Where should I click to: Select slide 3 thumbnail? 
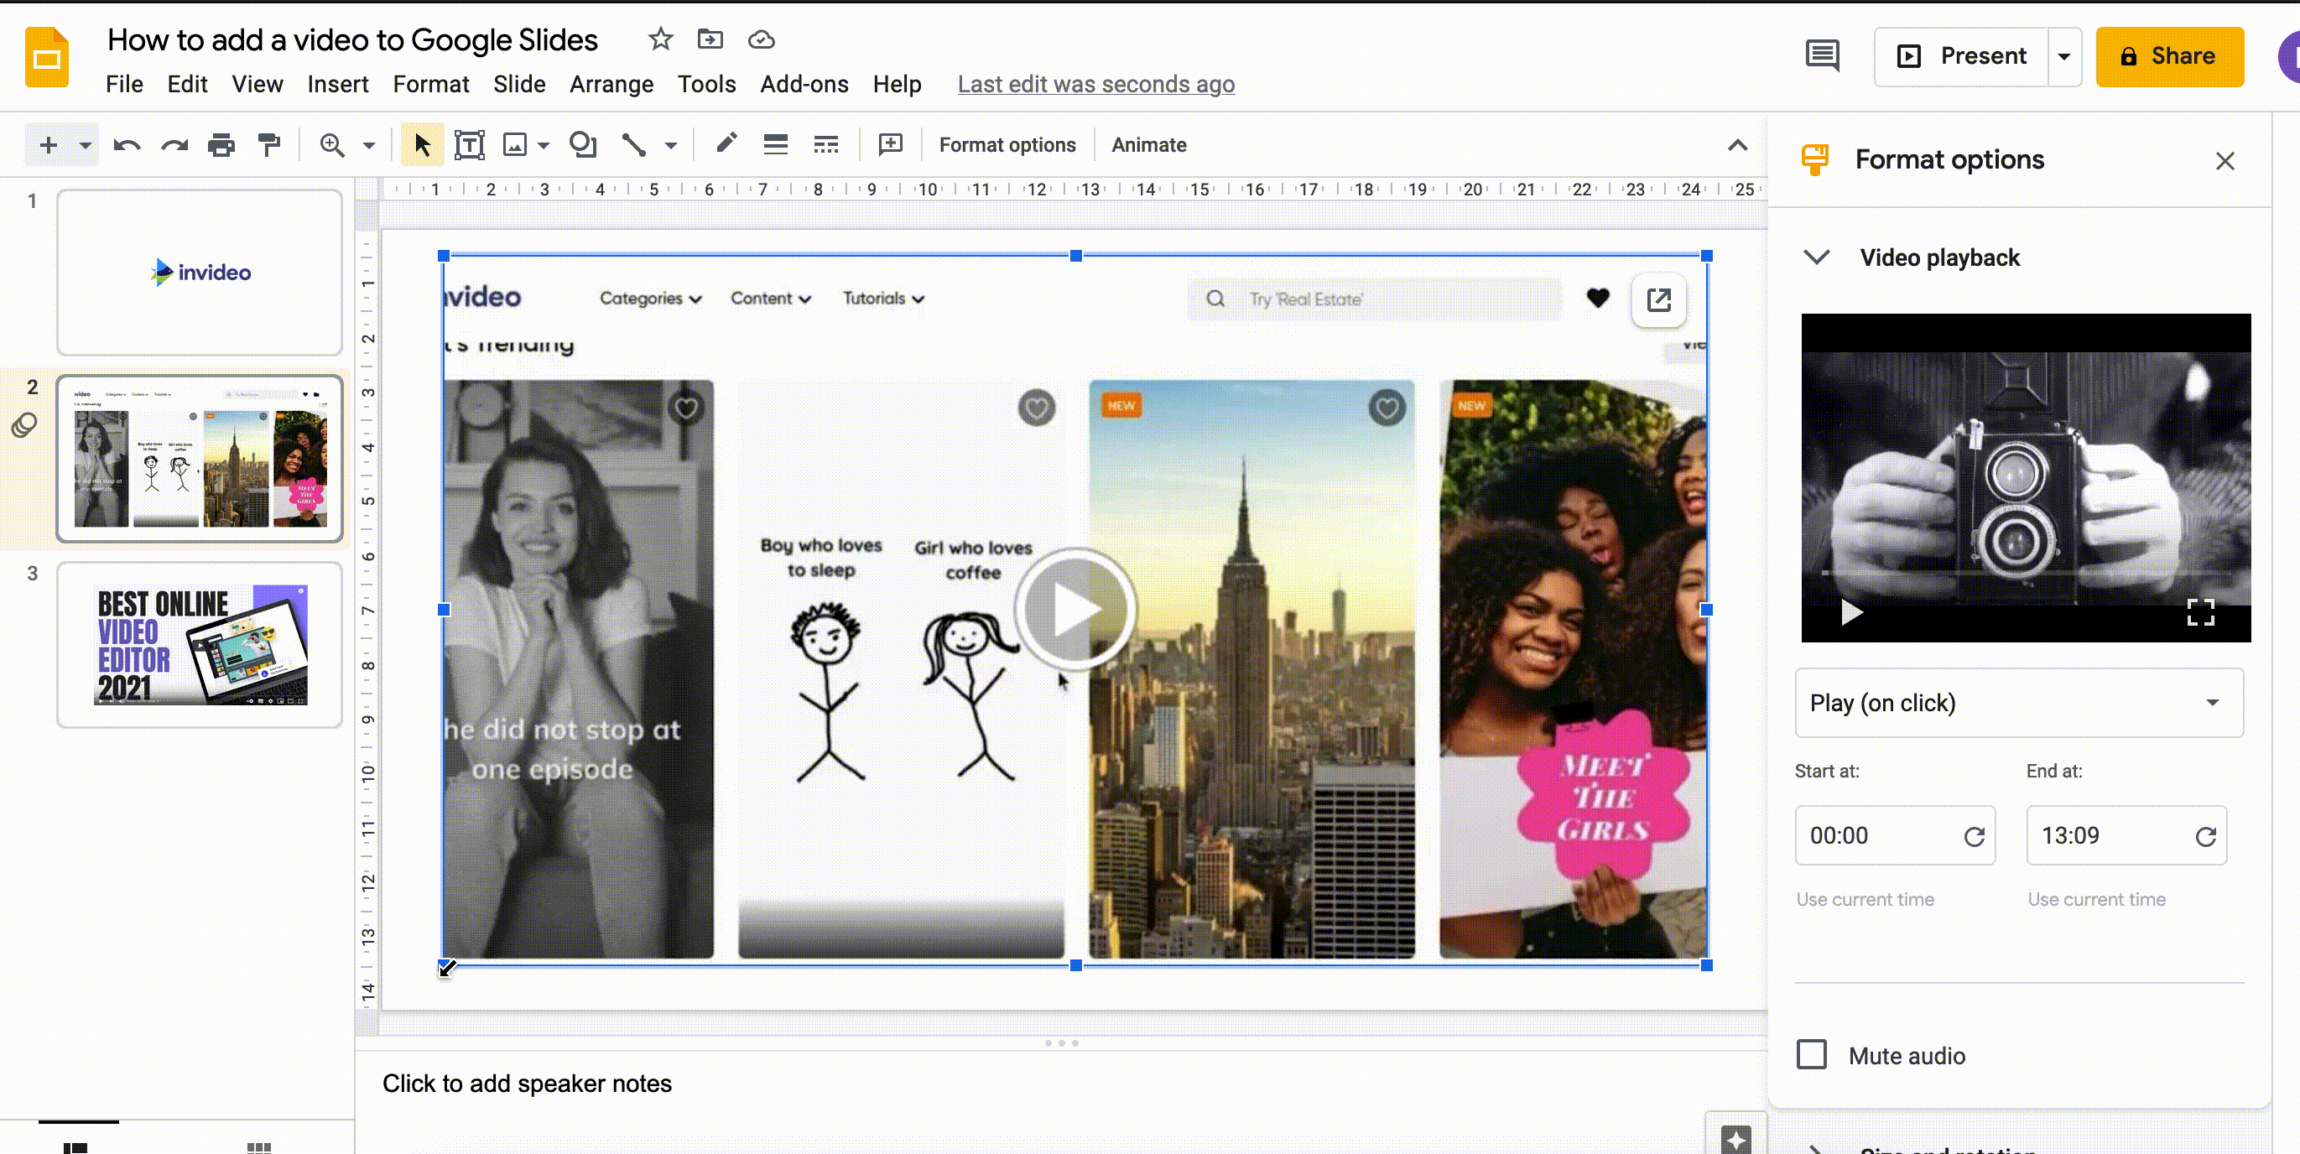point(198,644)
